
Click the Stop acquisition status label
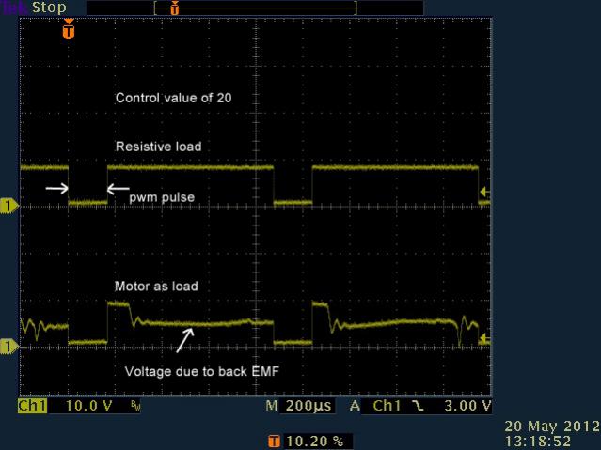click(49, 8)
